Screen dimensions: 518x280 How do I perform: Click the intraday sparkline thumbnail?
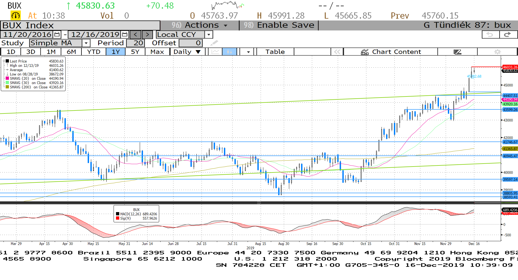(x=228, y=5)
